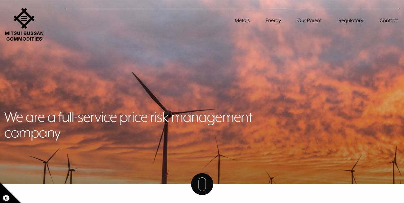Click the cookie consent badge in corner
Viewport: 404px width, 203px height.
(5, 198)
